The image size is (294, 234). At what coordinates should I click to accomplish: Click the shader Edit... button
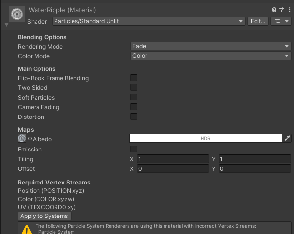point(258,21)
